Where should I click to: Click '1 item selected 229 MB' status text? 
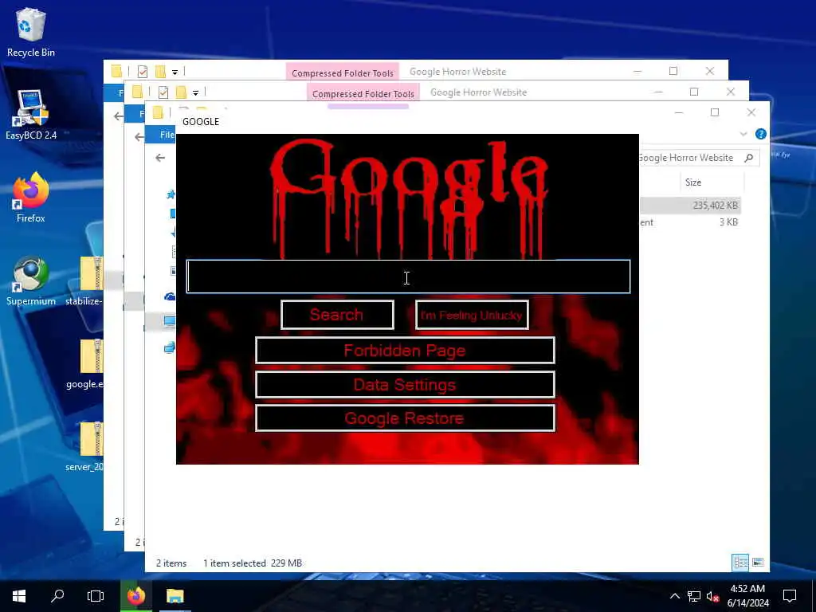(x=253, y=563)
